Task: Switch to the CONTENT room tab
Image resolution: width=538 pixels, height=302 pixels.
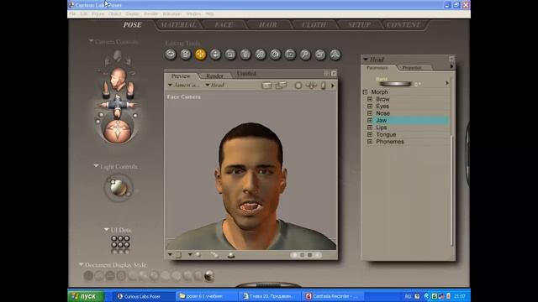Action: (403, 24)
